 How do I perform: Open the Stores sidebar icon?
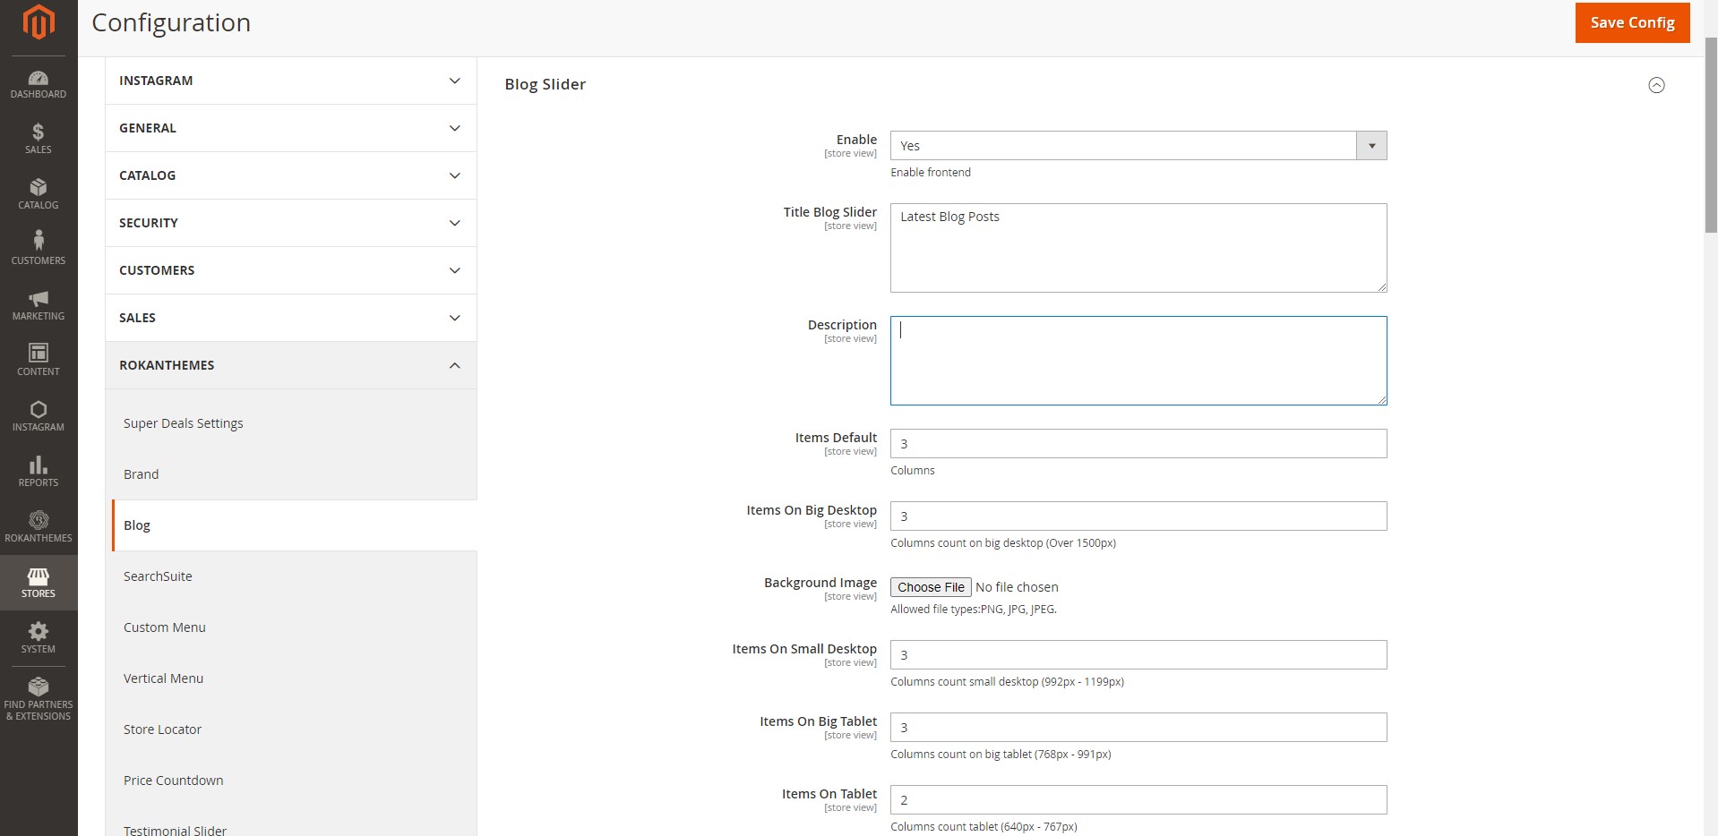tap(39, 583)
